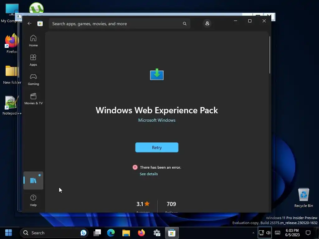Click the red error icon
Screen dimensions: 319x239
[x=135, y=167]
